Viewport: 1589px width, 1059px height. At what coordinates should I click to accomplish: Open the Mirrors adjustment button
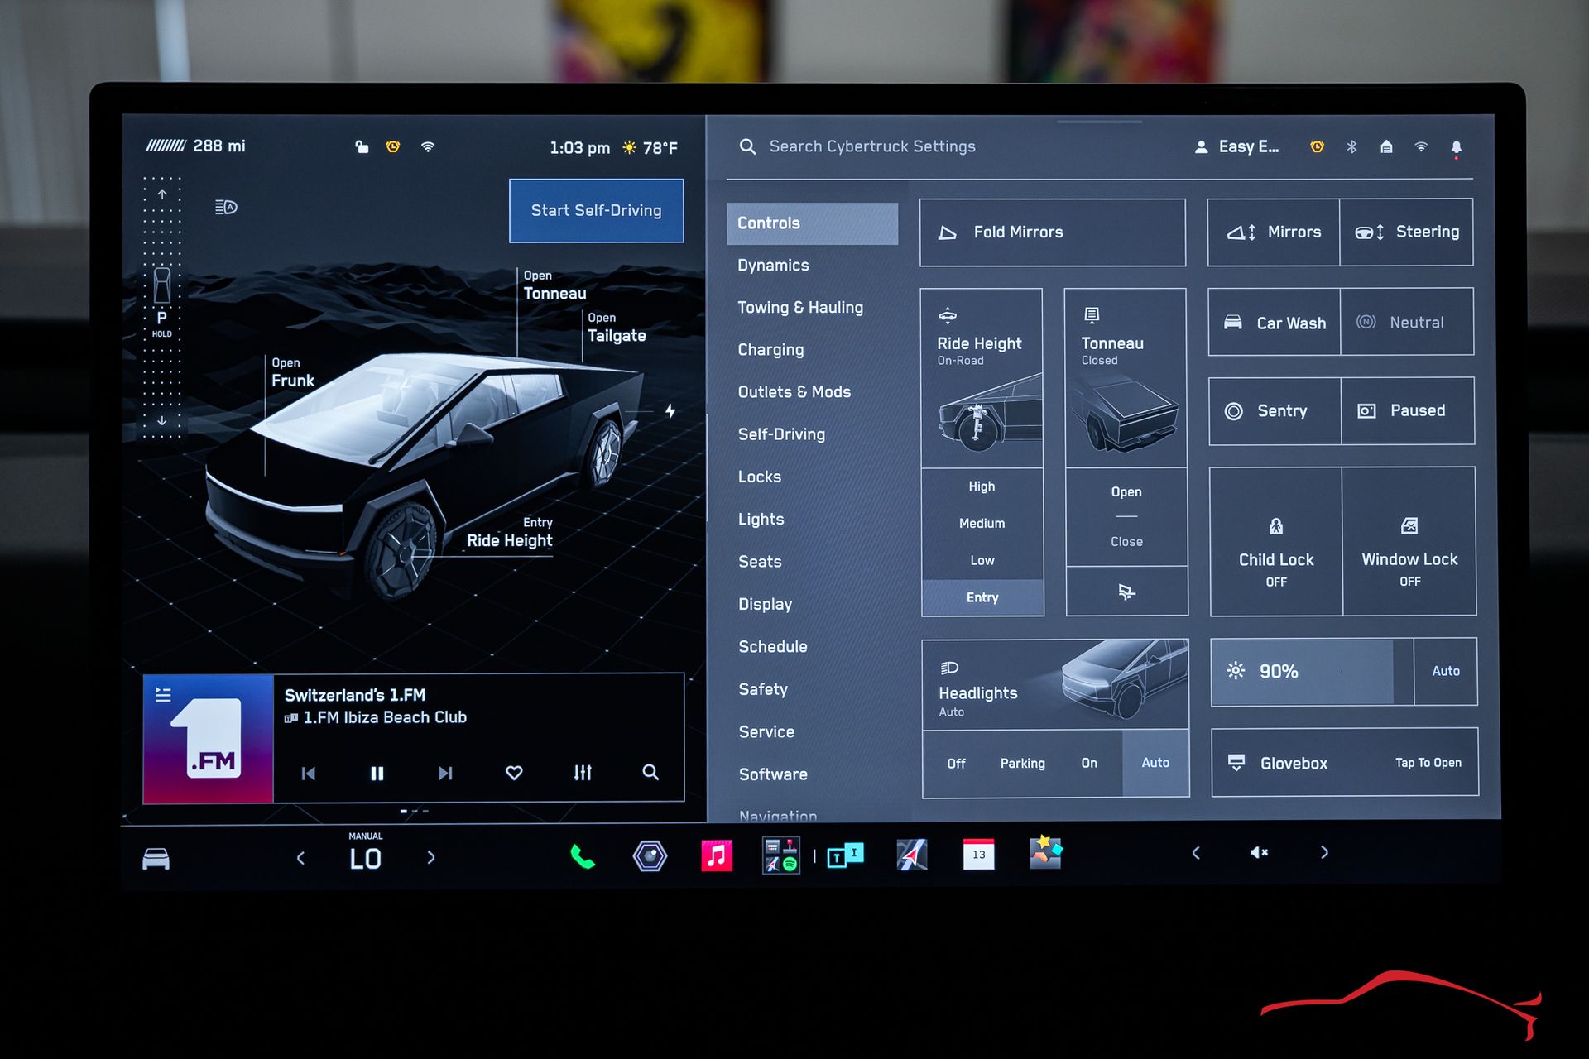(x=1274, y=232)
